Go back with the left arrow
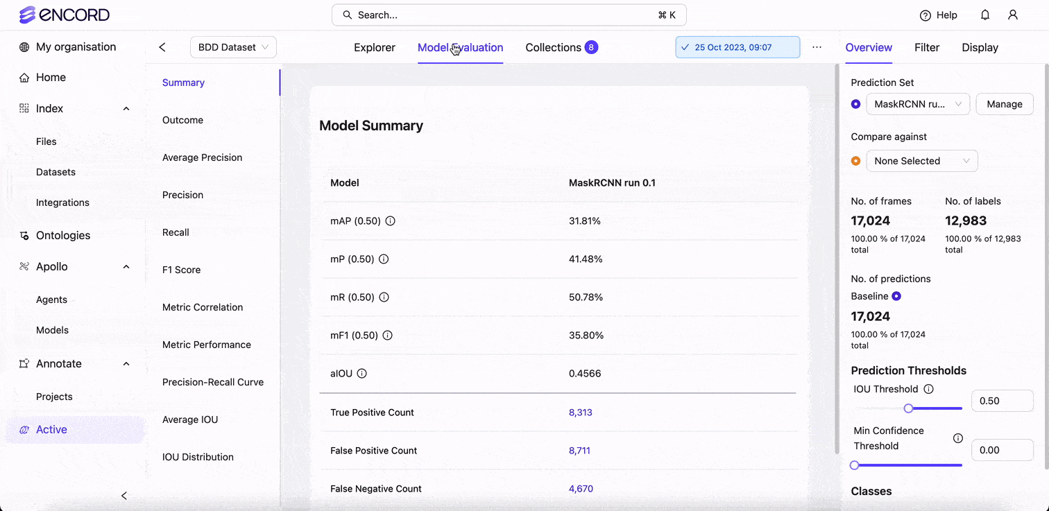Image resolution: width=1049 pixels, height=511 pixels. [162, 47]
